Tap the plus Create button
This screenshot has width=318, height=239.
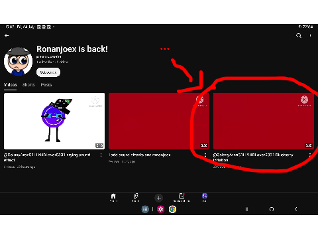click(158, 198)
